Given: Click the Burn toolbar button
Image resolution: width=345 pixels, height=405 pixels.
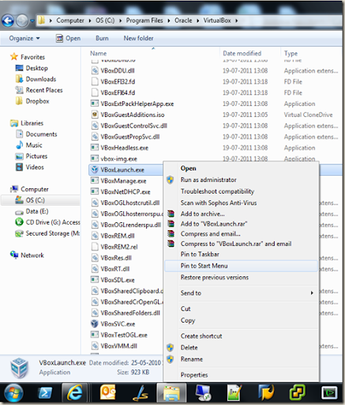Looking at the screenshot, I should (x=102, y=38).
